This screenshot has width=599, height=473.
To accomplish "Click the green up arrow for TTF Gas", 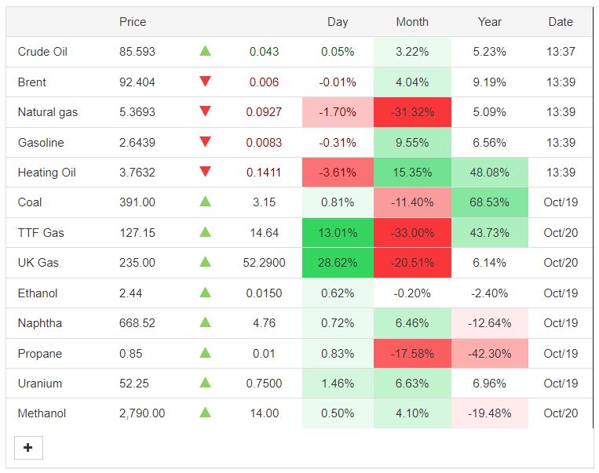I will (x=205, y=232).
